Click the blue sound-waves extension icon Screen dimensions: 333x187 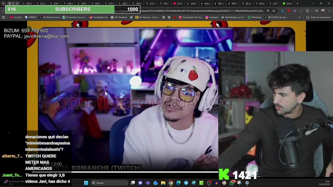pyautogui.click(x=282, y=11)
